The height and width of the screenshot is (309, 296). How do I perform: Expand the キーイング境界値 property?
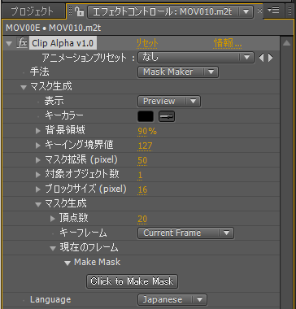(38, 146)
